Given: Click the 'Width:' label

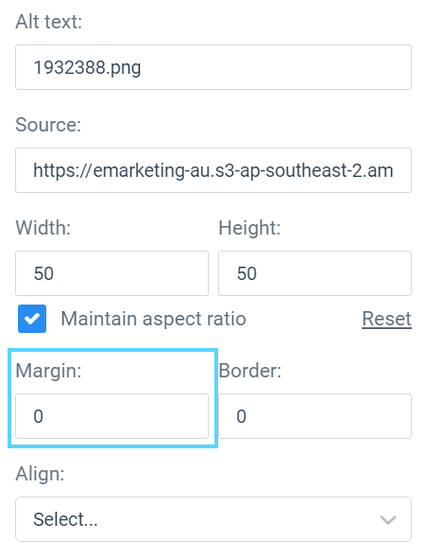Looking at the screenshot, I should (x=43, y=228).
